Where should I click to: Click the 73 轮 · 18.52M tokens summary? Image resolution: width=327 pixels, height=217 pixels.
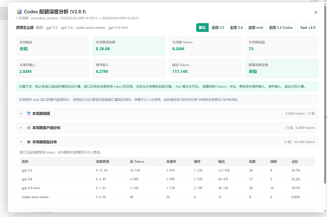[299, 142]
